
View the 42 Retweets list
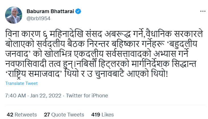pos(22,115)
